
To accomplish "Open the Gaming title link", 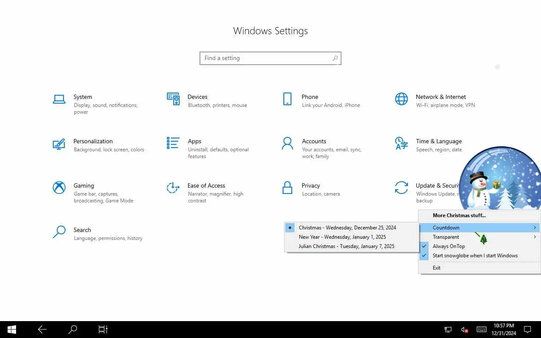I will (84, 185).
